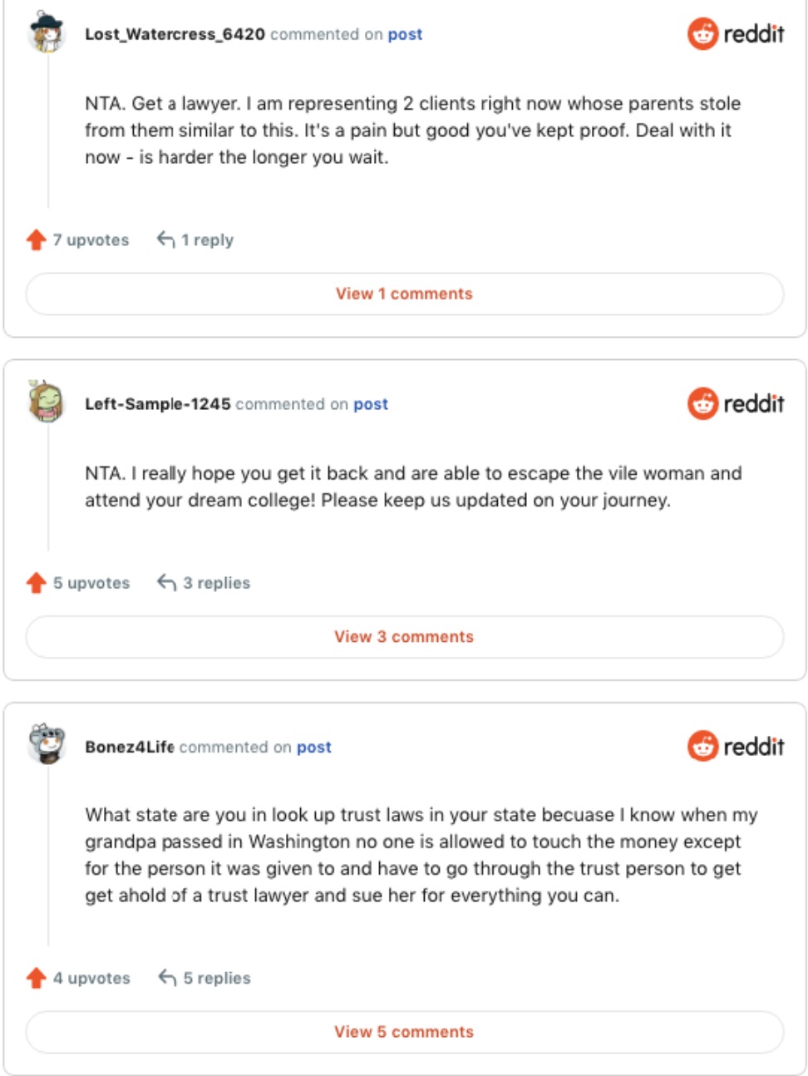Upvote Lost_Watercress_6420's comment arrow
The width and height of the screenshot is (808, 1076).
click(x=36, y=240)
